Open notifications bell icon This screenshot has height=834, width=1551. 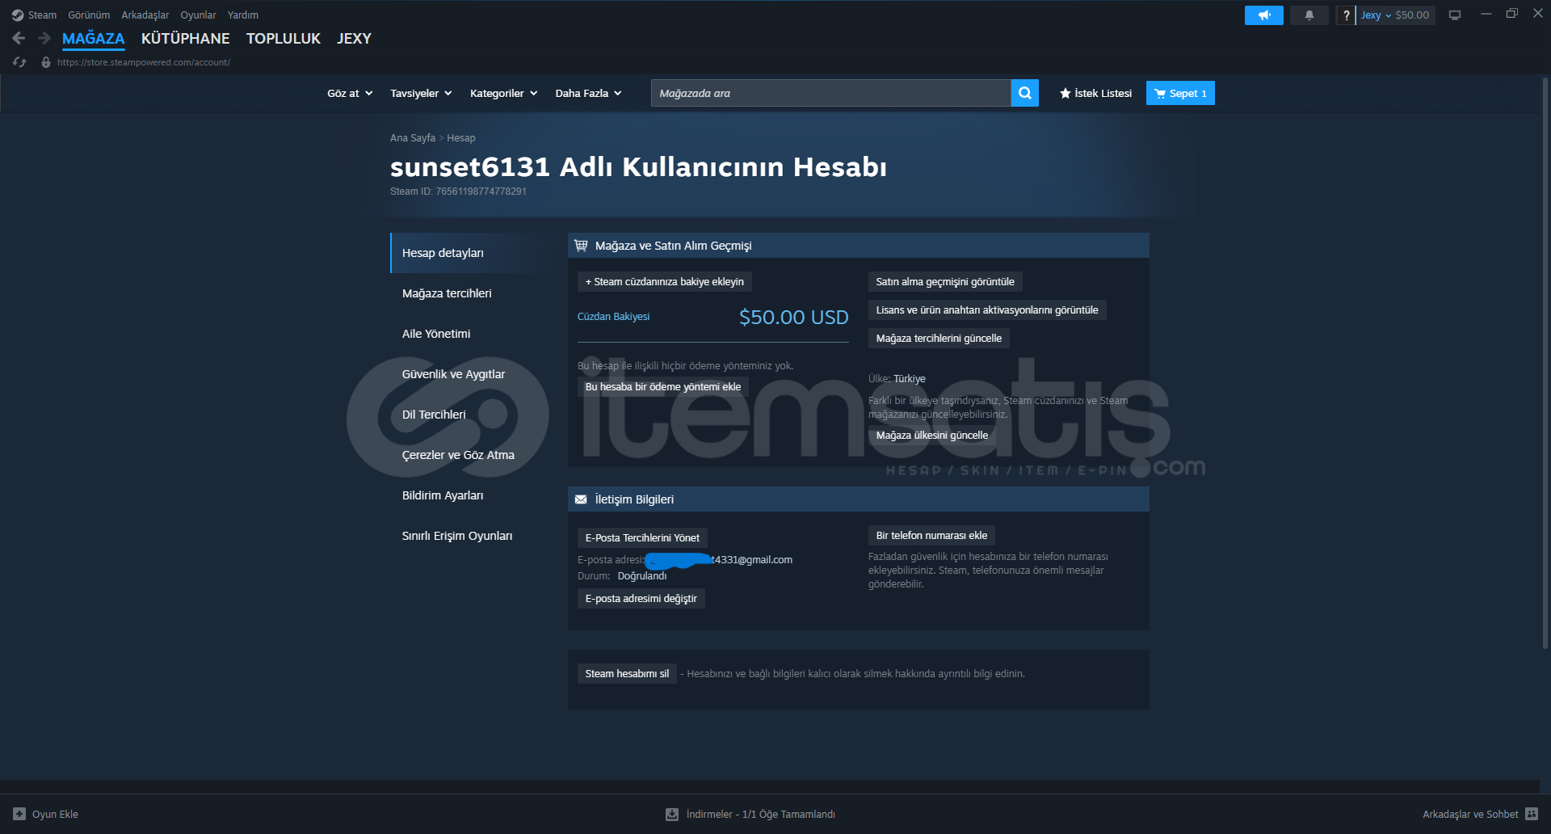pos(1309,15)
